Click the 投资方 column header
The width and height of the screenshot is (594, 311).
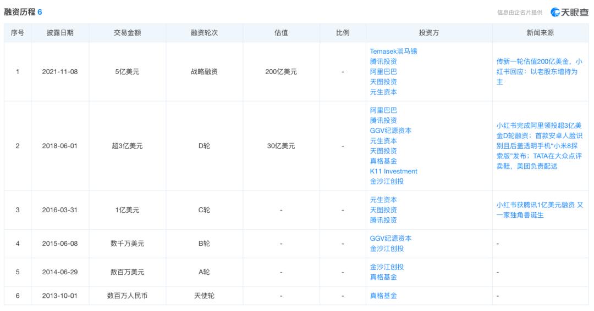point(429,33)
